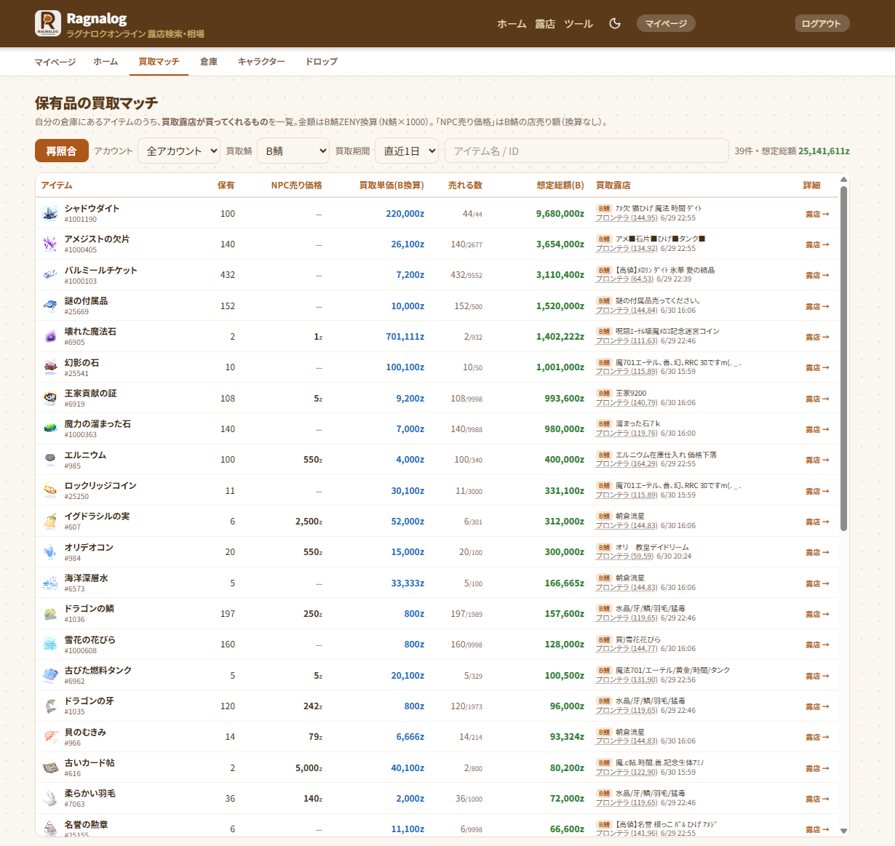Switch to the ドロップ tab
895x846 pixels.
click(322, 62)
